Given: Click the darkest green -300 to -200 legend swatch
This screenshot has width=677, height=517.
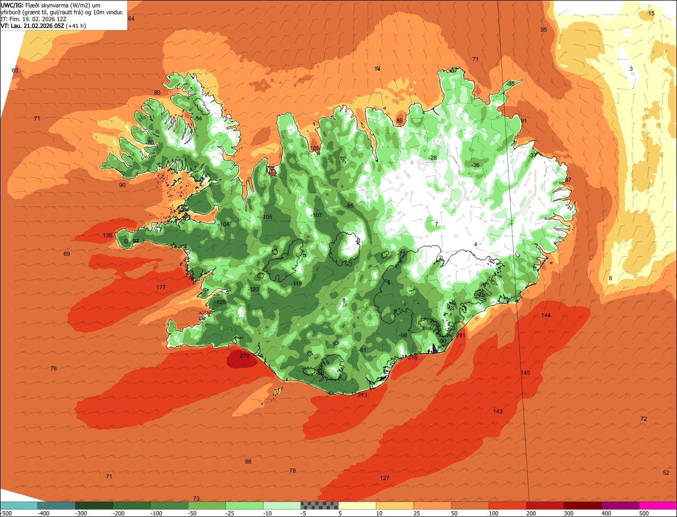Looking at the screenshot, I should [94, 506].
